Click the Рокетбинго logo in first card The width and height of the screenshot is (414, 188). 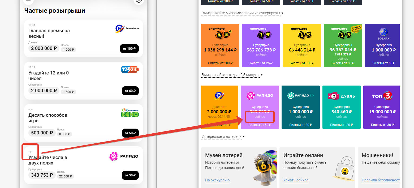click(127, 29)
